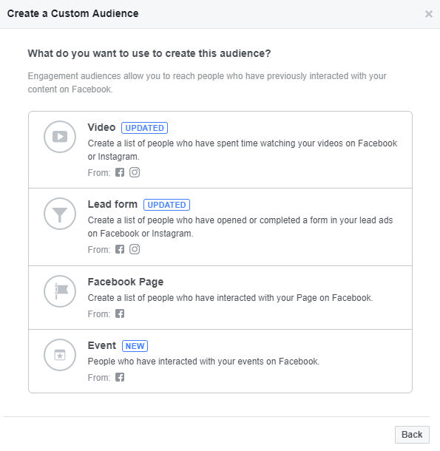Screen dimensions: 440x451
Task: Click NEW badge next to Event
Action: 135,346
